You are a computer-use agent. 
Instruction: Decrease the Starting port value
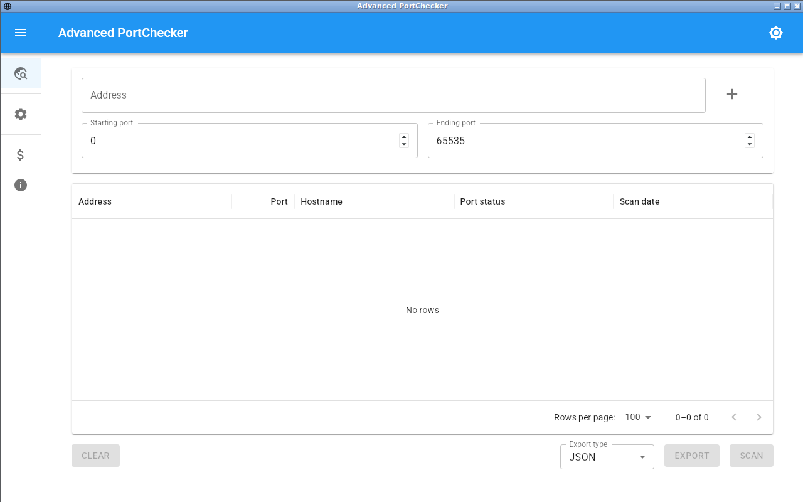point(404,144)
